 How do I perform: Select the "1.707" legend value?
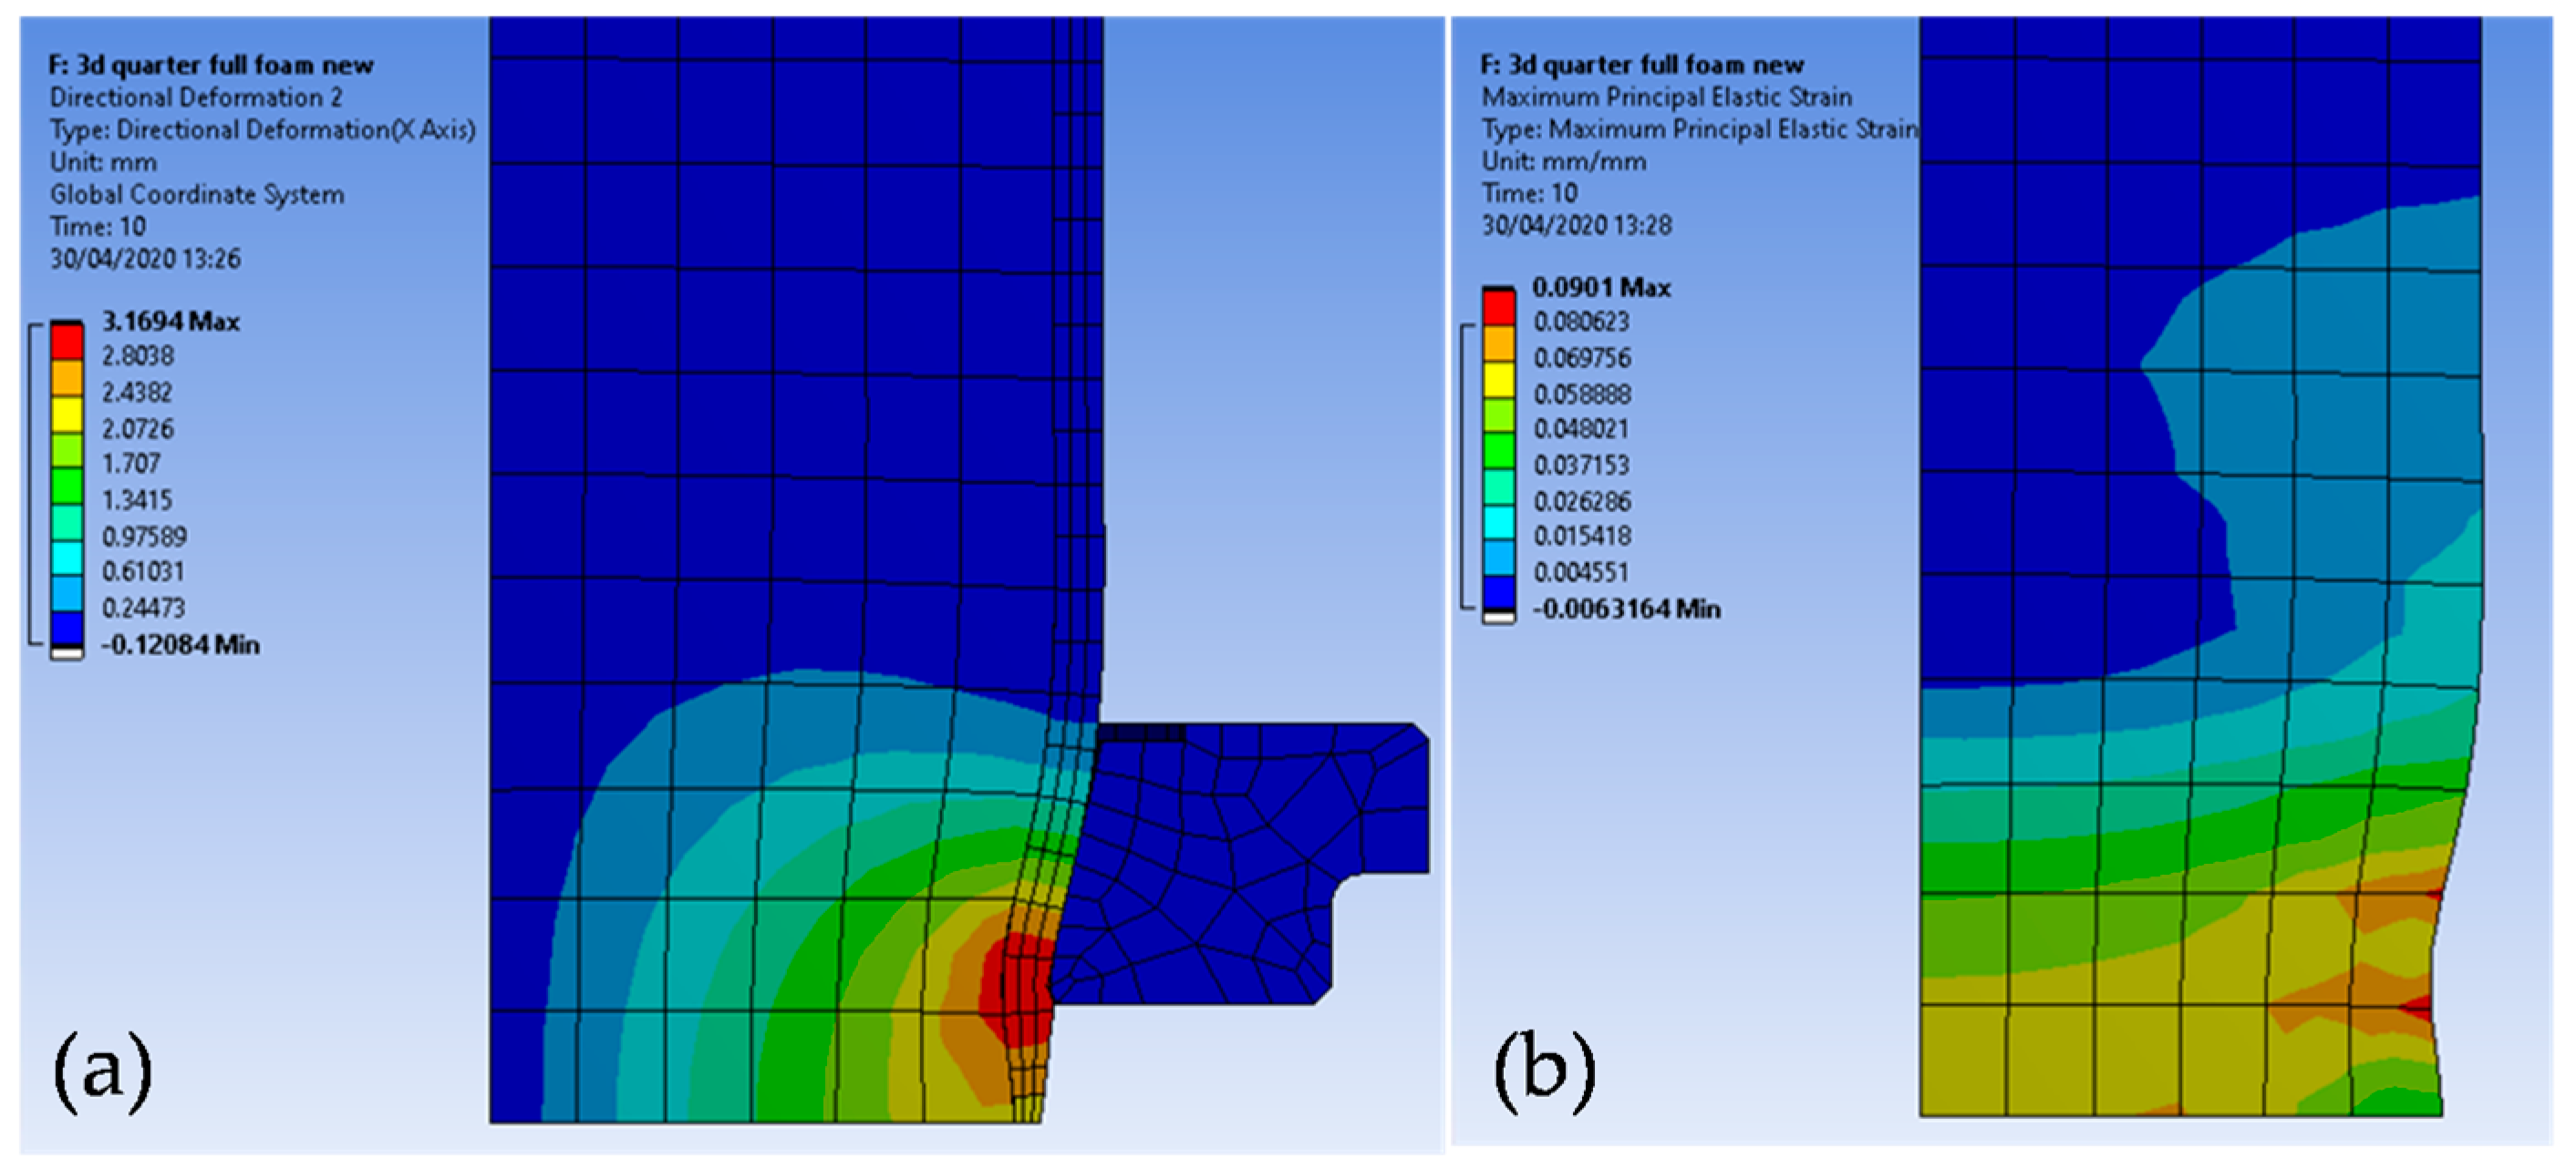(131, 465)
